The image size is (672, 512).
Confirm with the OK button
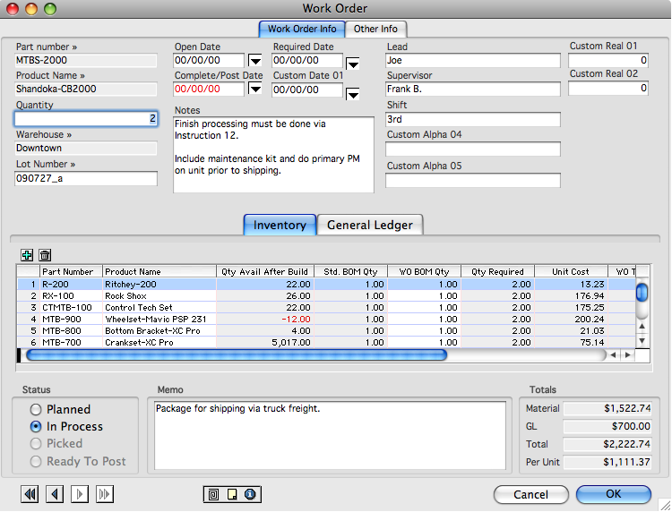pos(613,494)
